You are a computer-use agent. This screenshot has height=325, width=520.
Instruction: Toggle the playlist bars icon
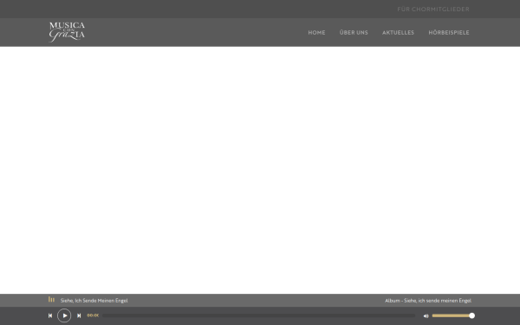tap(51, 300)
